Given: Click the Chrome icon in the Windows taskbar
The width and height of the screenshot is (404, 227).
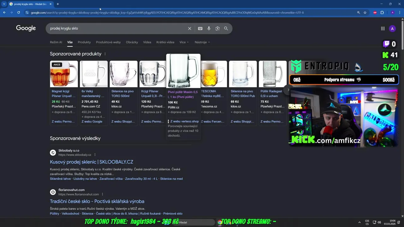Looking at the screenshot, I should (x=220, y=222).
